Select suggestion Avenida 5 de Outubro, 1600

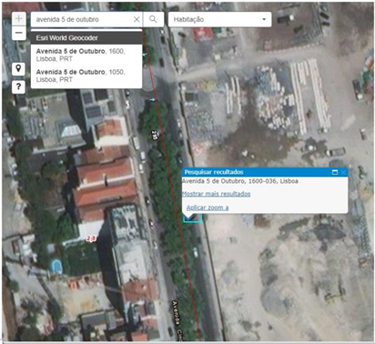pyautogui.click(x=86, y=55)
